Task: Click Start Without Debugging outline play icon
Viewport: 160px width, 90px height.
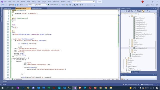Action: [x=57, y=5]
